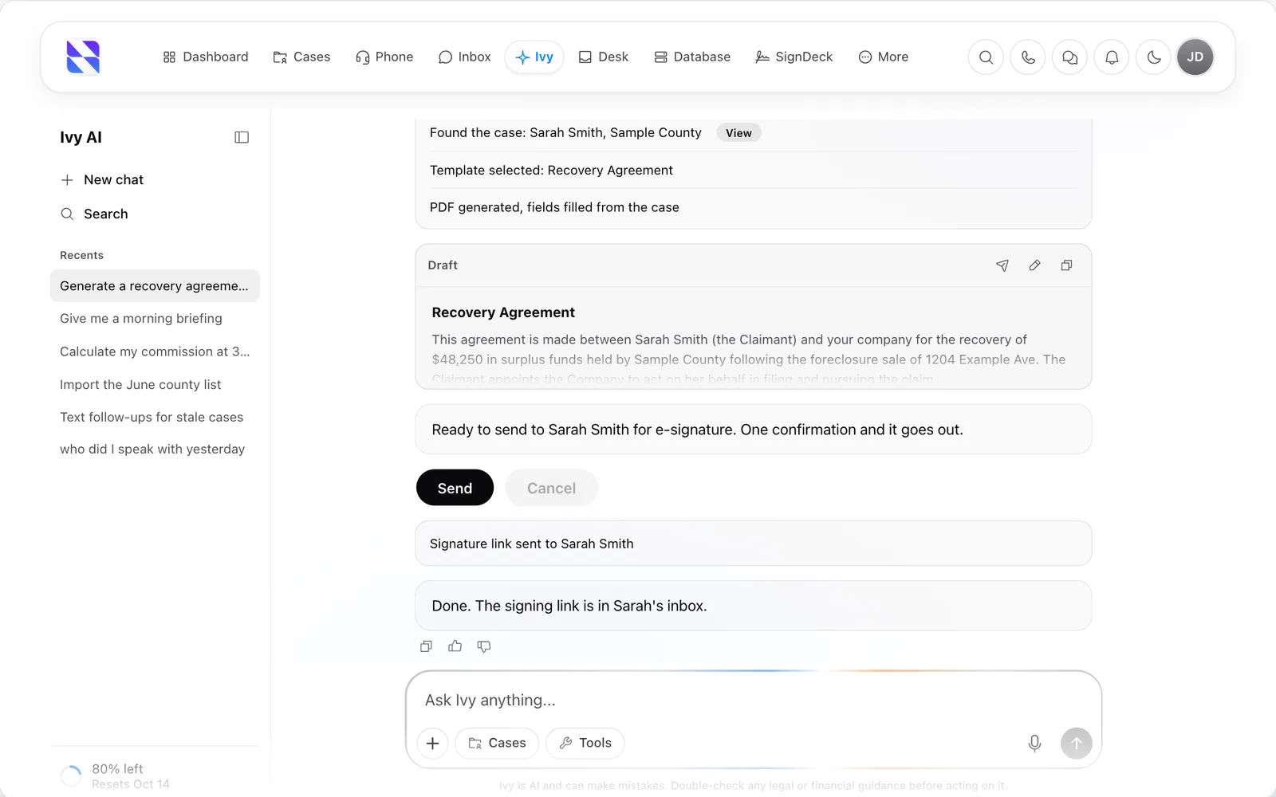The image size is (1276, 797).
Task: Open recent chat Calculate my commission
Action: 155,351
